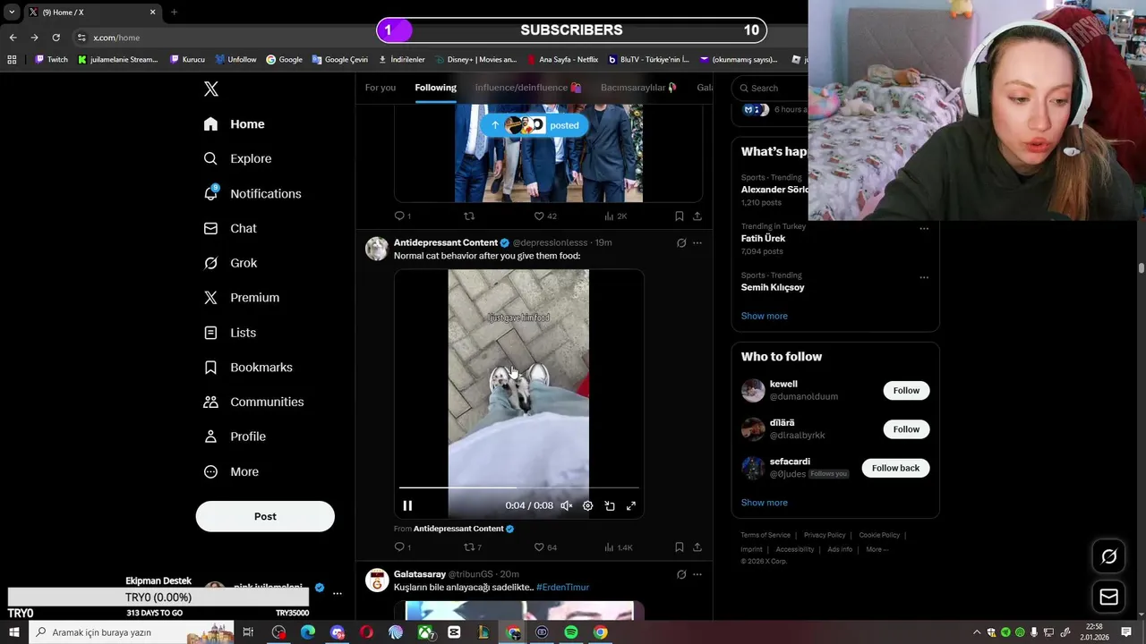Image resolution: width=1146 pixels, height=644 pixels.
Task: Open account switcher three-dot menu
Action: click(338, 593)
